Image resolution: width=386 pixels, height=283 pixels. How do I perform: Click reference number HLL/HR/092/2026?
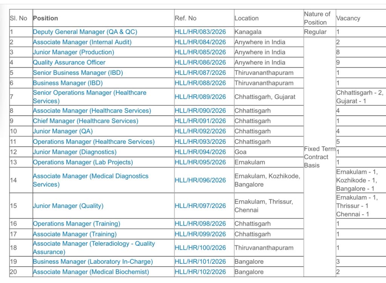(200, 131)
